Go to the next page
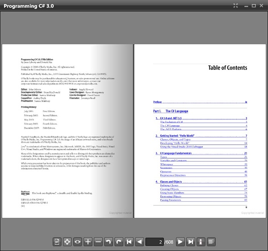 (180, 242)
